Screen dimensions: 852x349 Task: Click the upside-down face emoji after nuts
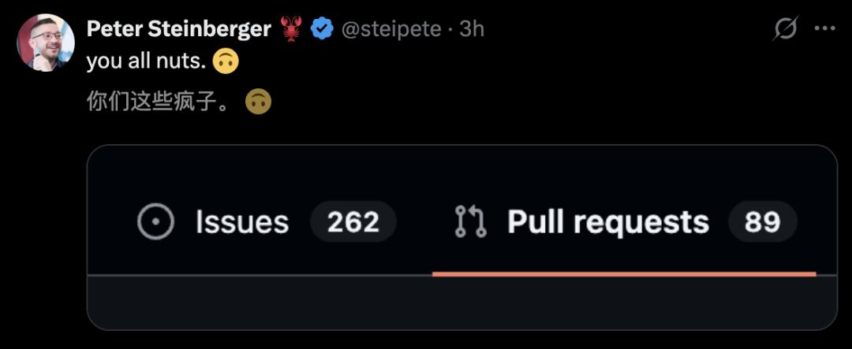[226, 61]
